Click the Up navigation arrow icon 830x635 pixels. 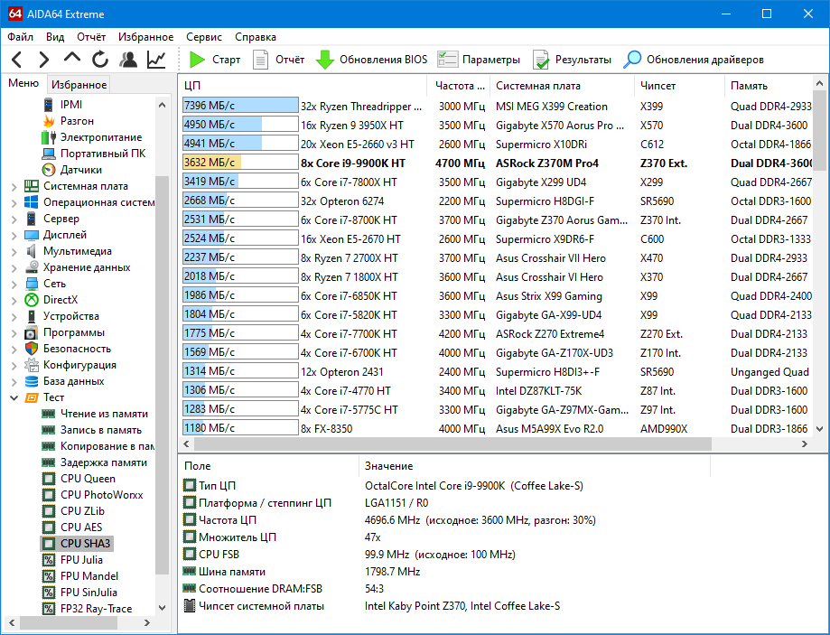72,59
